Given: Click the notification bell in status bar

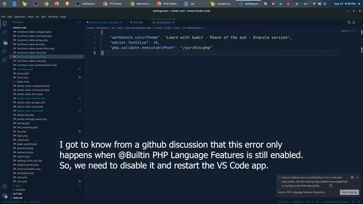Looking at the screenshot, I should tap(359, 202).
